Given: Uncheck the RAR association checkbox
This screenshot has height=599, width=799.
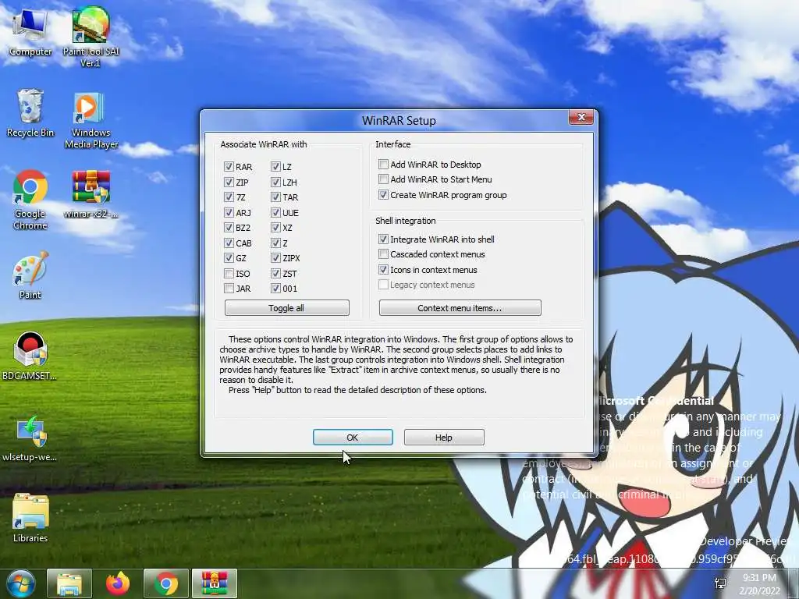Looking at the screenshot, I should click(x=229, y=167).
